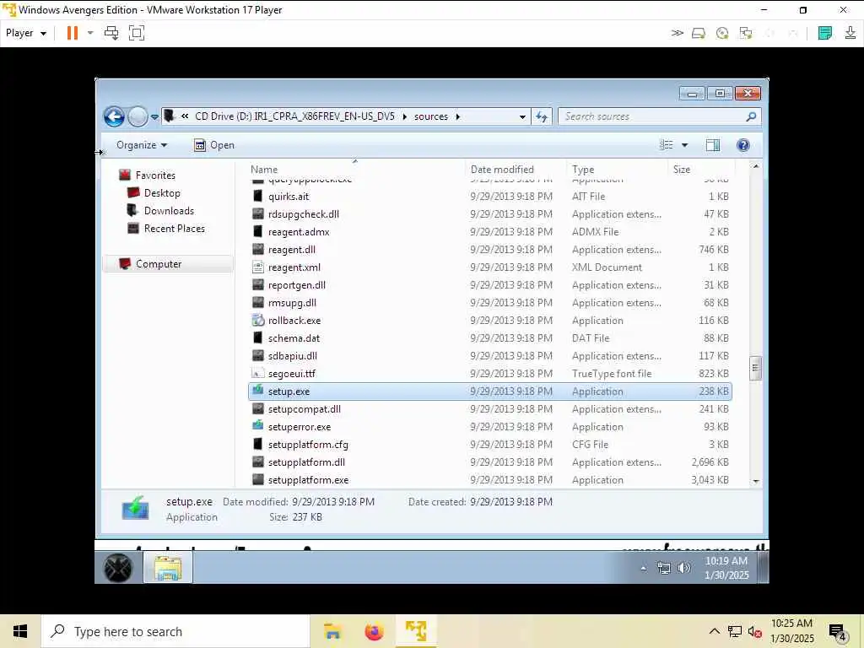Open VMware notes icon in toolbar
The width and height of the screenshot is (864, 648).
(x=825, y=33)
